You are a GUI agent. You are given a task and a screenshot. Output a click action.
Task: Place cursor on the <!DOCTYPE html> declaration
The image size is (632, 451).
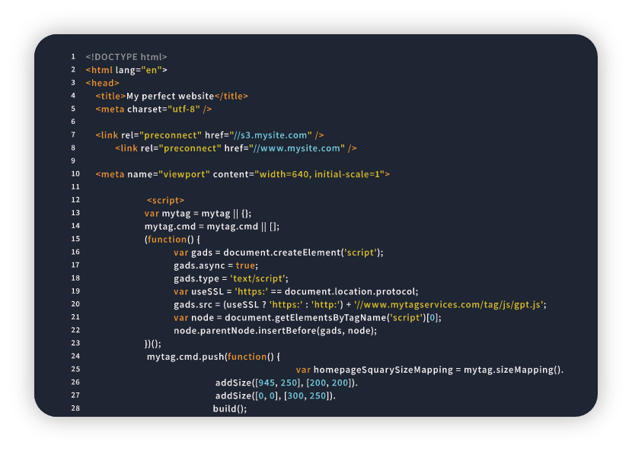[x=126, y=57]
